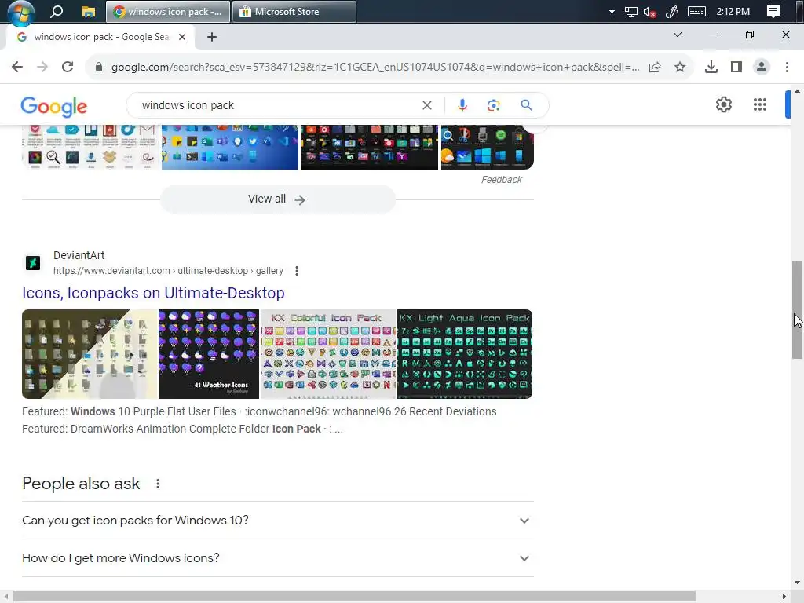Open more options for DeviantArt result
Screen dimensions: 804x603
[x=296, y=271]
